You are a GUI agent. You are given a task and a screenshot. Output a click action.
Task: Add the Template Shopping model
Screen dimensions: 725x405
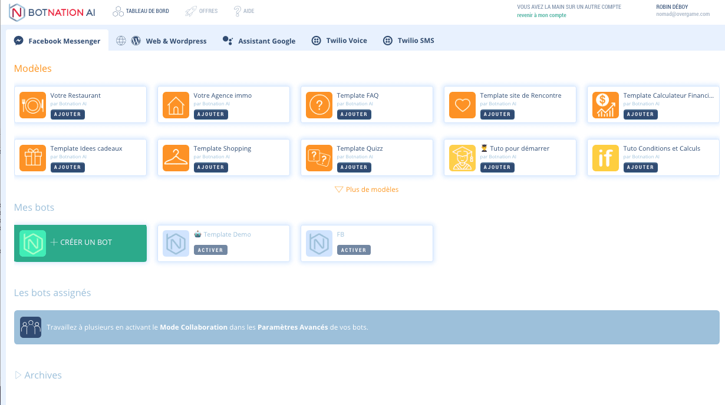pyautogui.click(x=211, y=167)
